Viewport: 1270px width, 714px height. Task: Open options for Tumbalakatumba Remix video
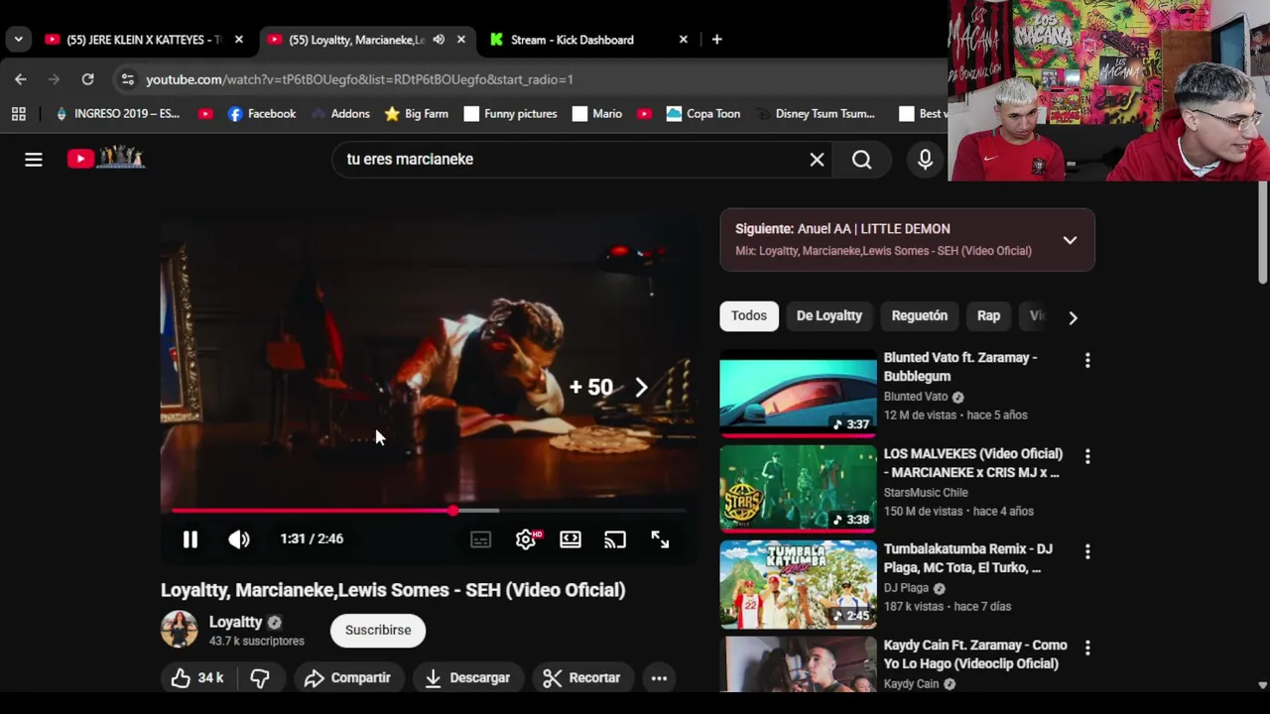click(1087, 551)
